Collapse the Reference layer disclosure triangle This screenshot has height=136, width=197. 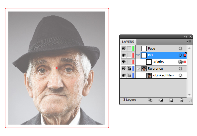click(x=138, y=69)
